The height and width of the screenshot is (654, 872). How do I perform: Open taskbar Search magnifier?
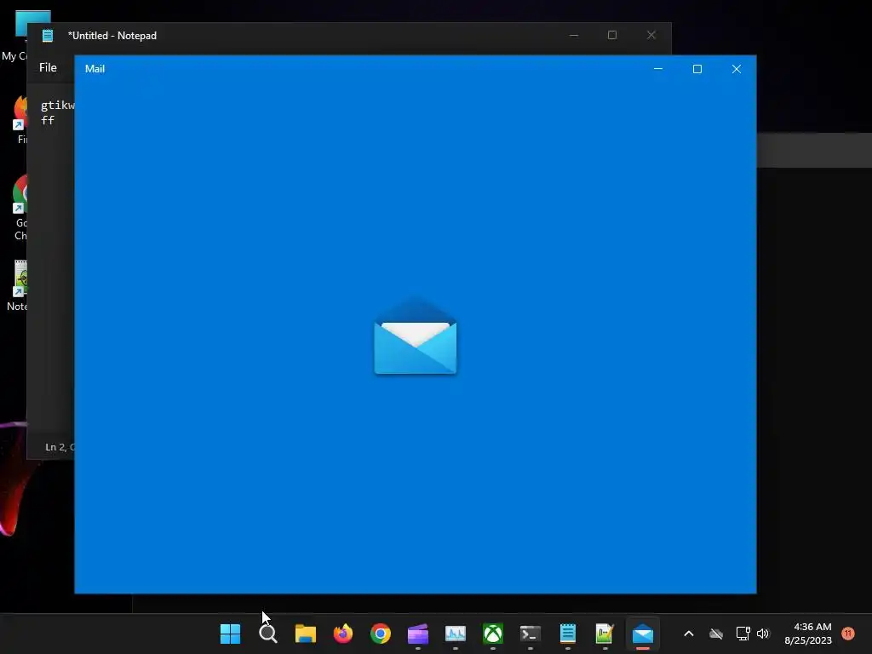[268, 634]
